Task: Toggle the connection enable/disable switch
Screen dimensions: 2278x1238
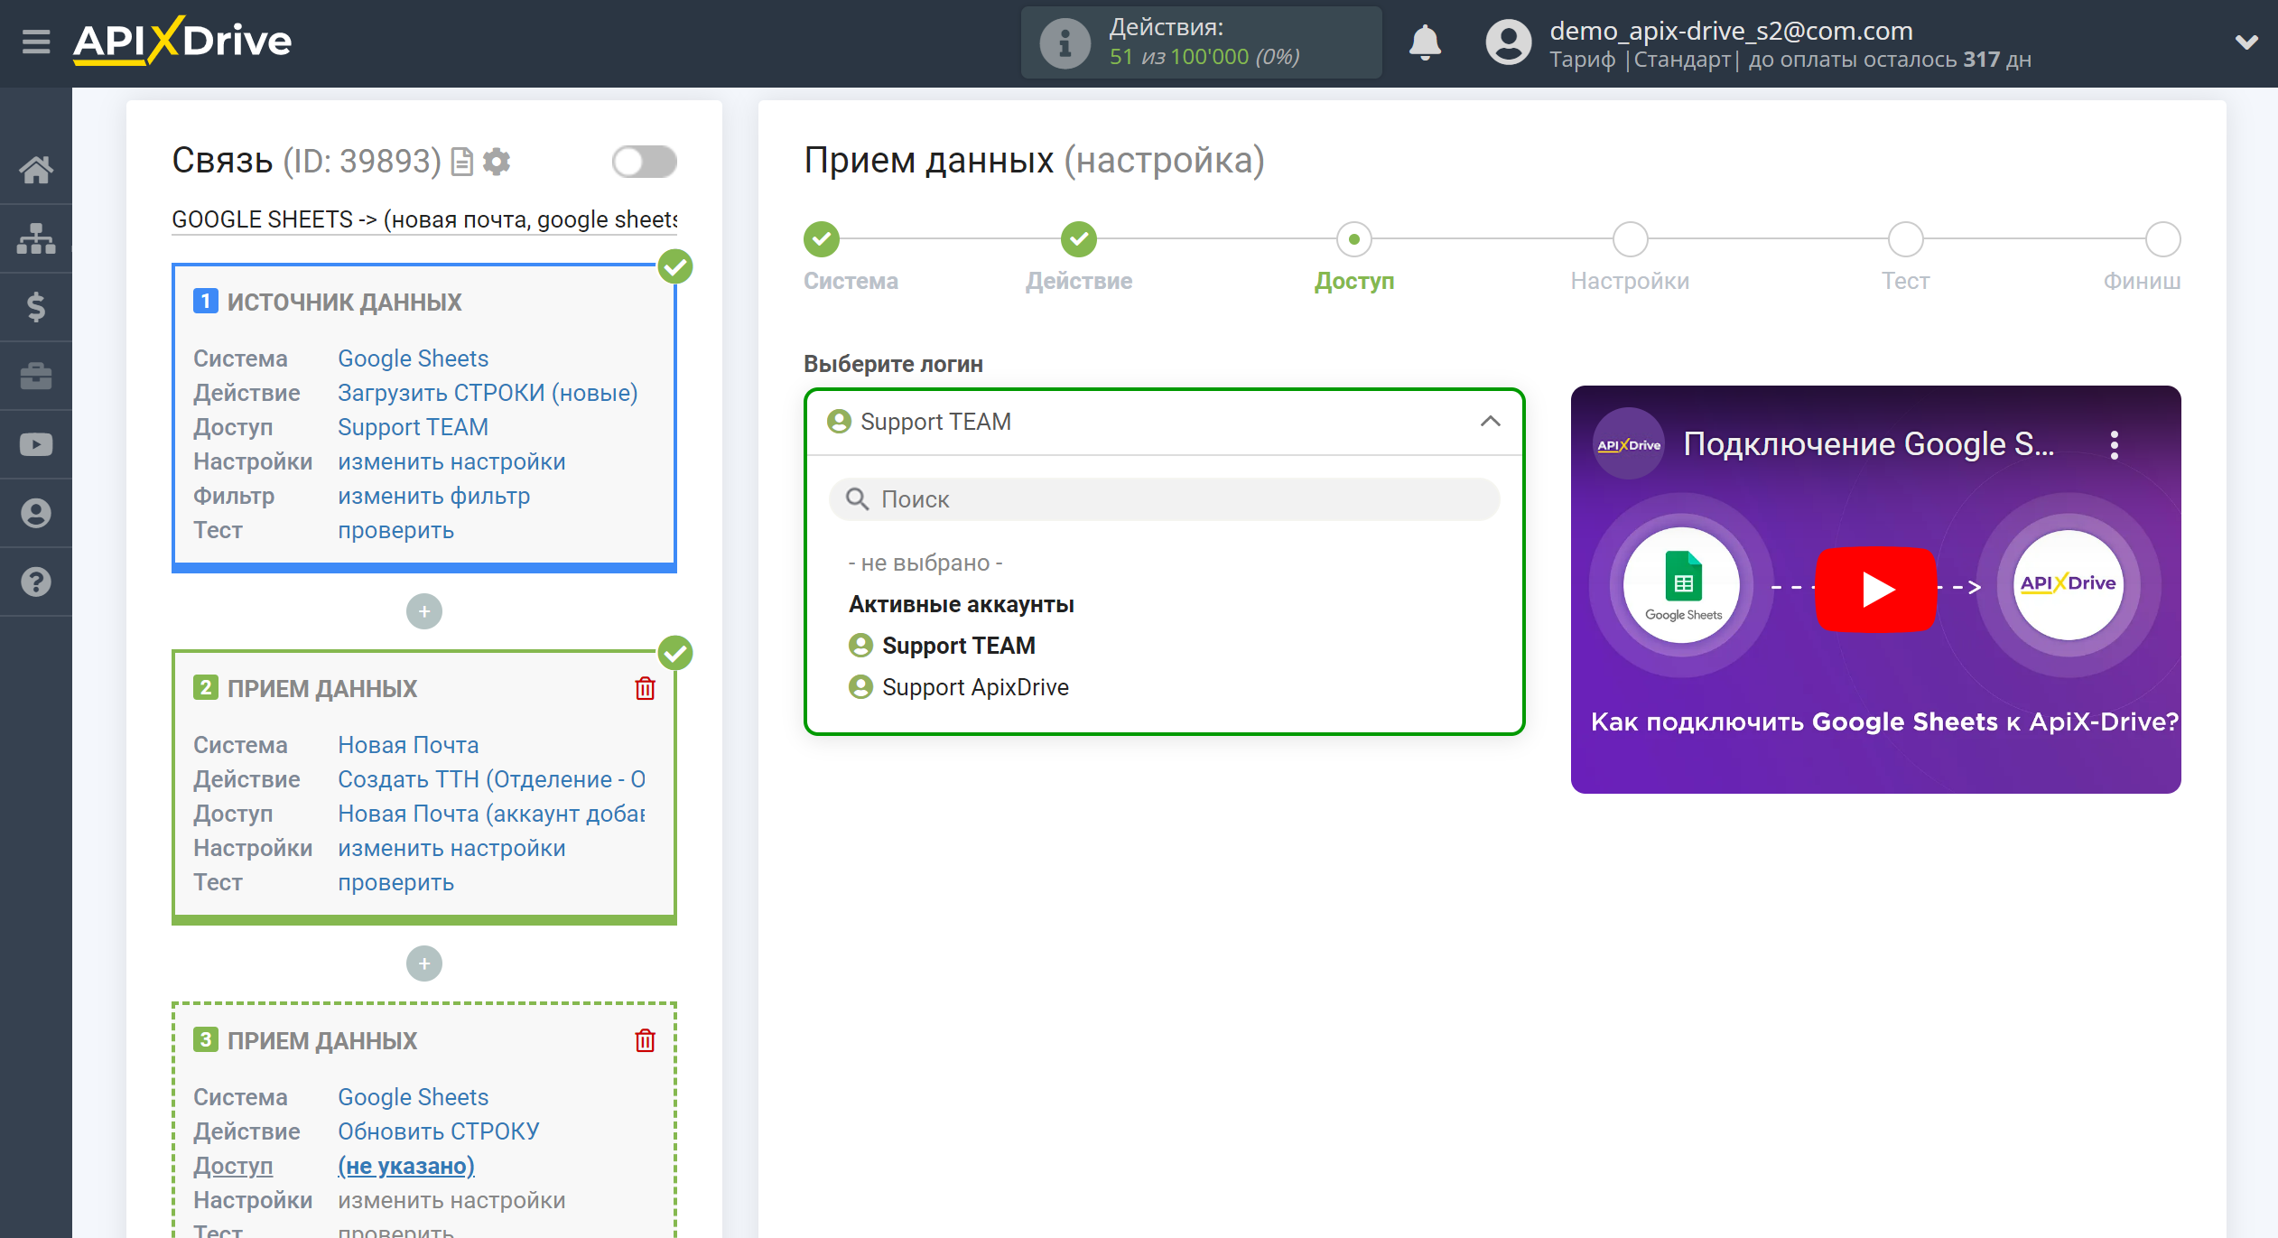Action: [643, 162]
